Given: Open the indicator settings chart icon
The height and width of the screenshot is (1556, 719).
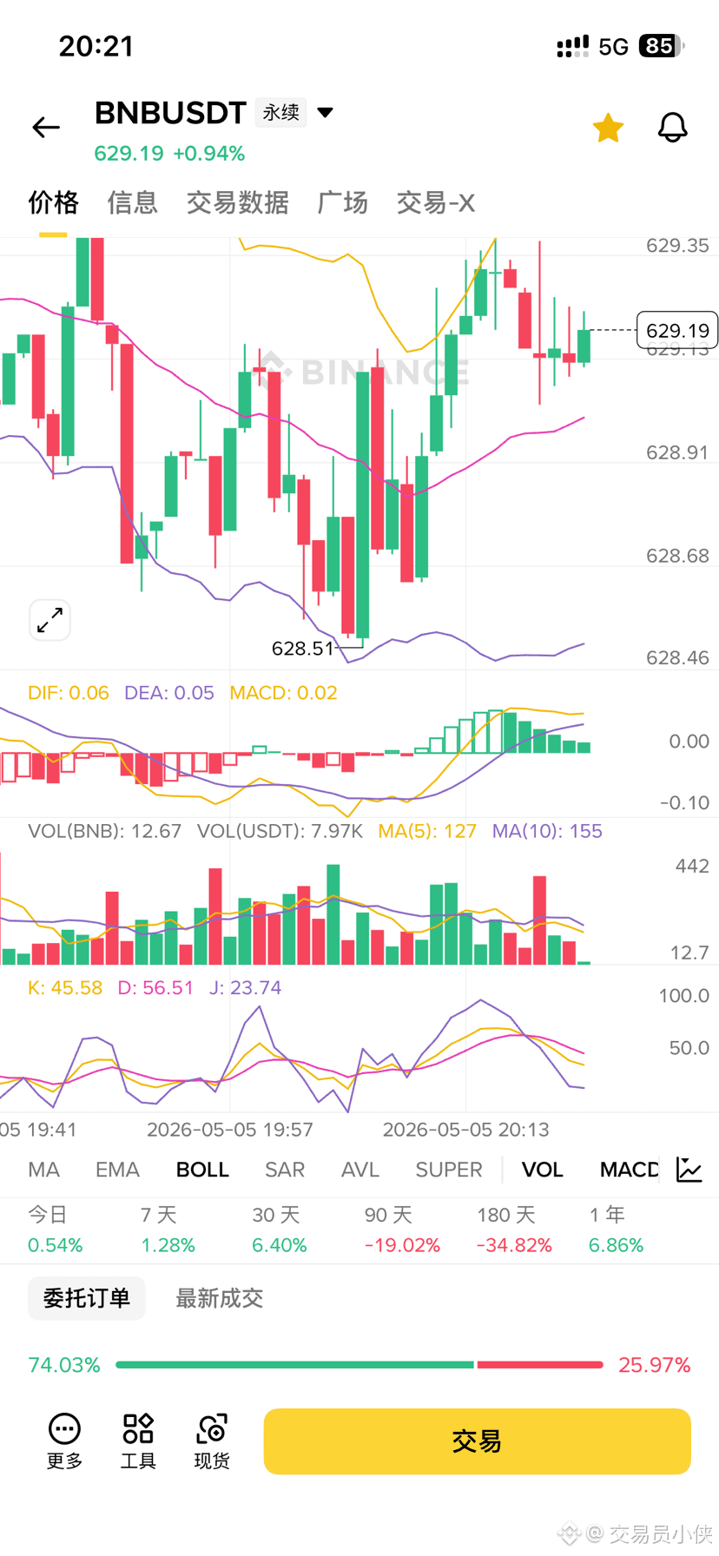Looking at the screenshot, I should point(689,1170).
